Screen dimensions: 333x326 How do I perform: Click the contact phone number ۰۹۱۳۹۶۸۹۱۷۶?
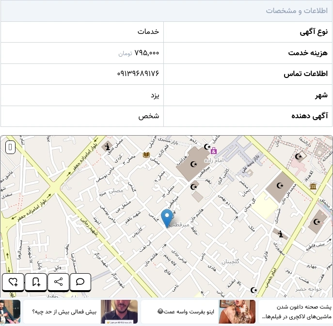pos(138,74)
